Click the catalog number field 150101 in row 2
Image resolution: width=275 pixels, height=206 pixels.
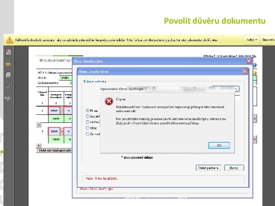point(54,131)
